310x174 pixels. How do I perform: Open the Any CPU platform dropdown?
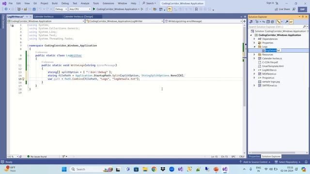pos(80,9)
